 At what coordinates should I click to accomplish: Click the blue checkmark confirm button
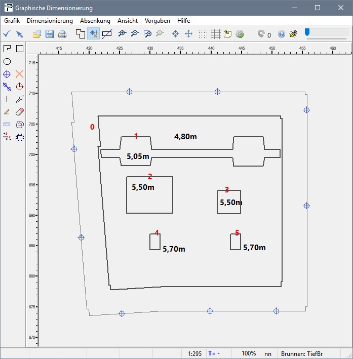point(7,34)
